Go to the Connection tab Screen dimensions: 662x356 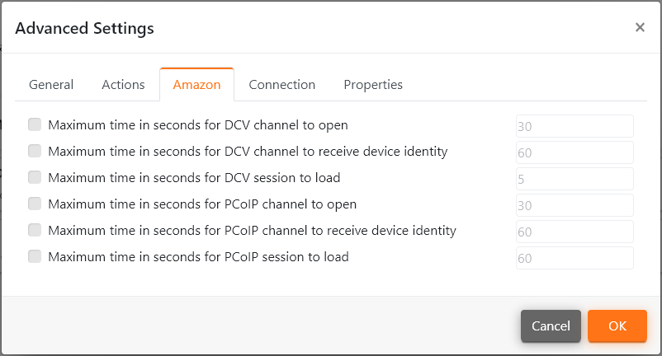point(281,85)
